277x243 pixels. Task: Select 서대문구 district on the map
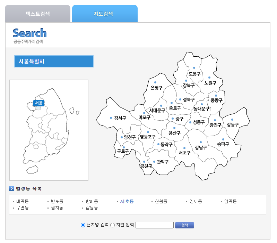[x=157, y=110]
